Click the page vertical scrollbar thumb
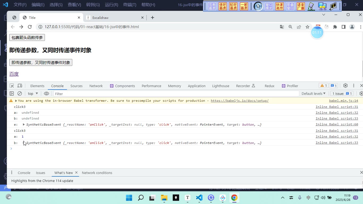Viewport: 363px width, 204px height. 362,69
